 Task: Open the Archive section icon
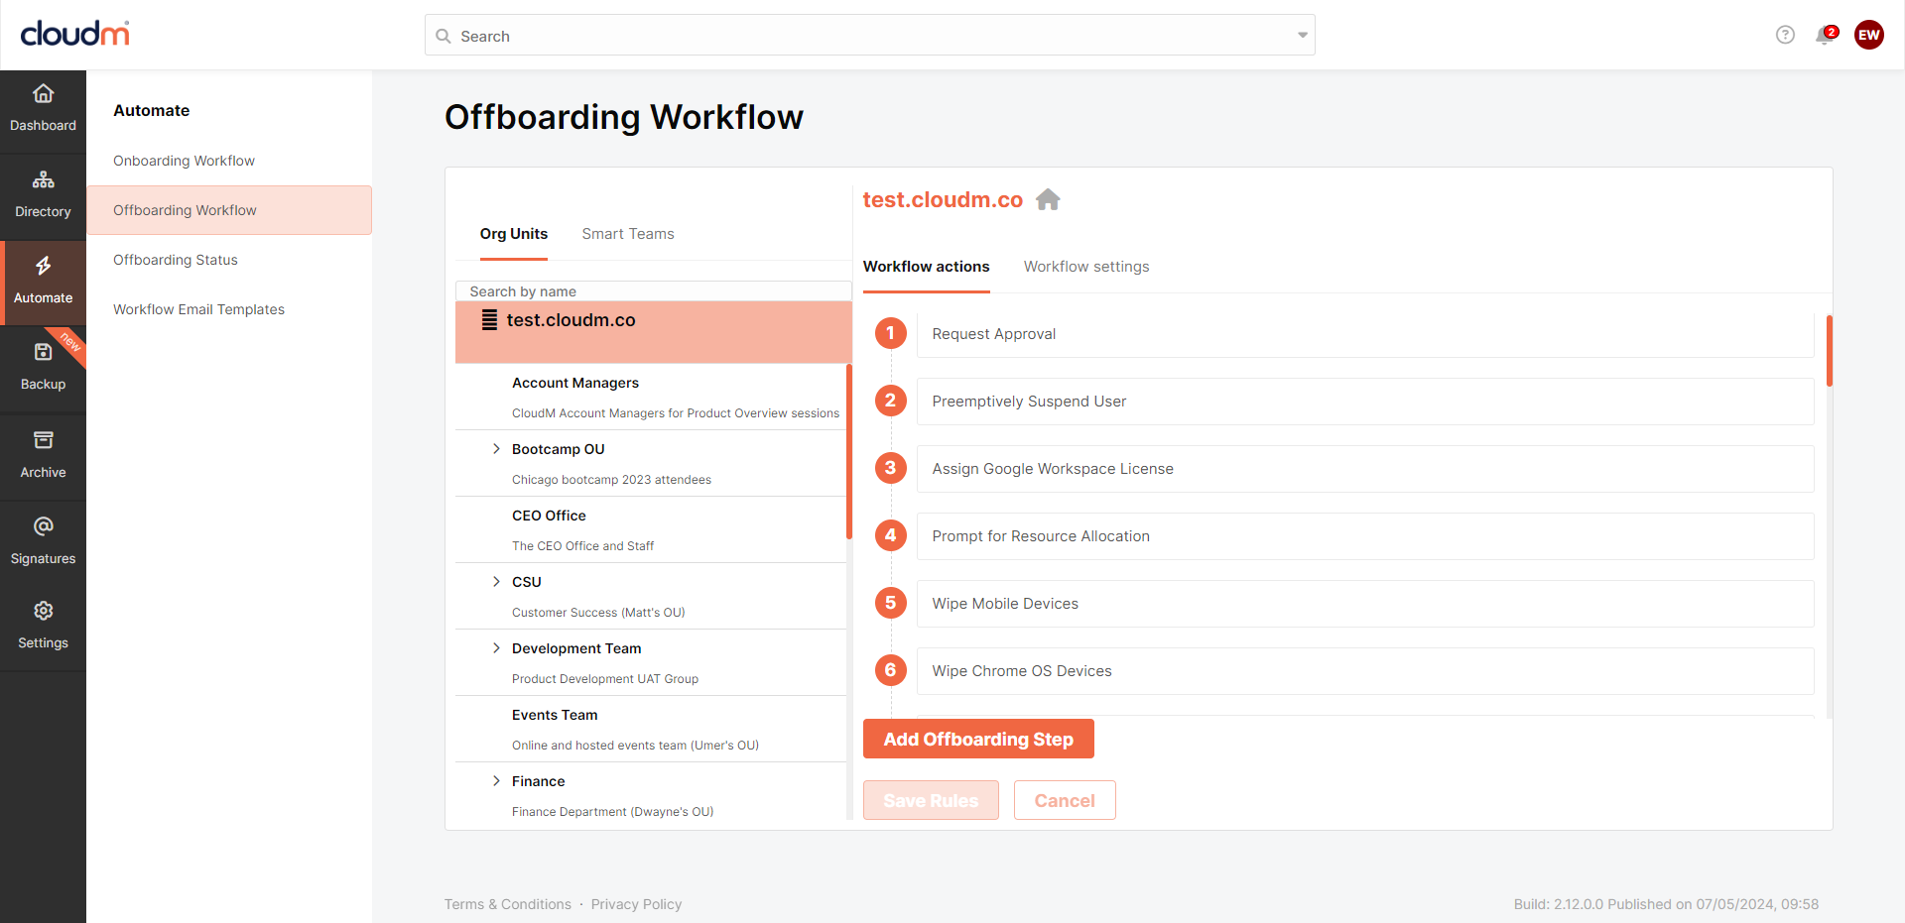(43, 440)
